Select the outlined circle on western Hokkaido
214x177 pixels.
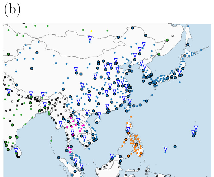(185, 56)
